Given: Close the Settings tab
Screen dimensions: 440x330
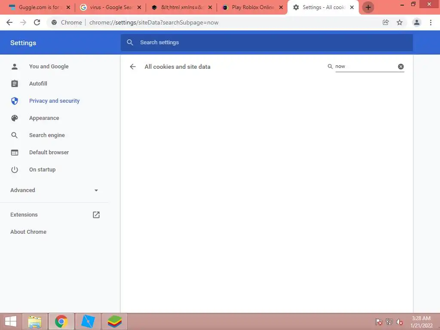Looking at the screenshot, I should pyautogui.click(x=352, y=7).
